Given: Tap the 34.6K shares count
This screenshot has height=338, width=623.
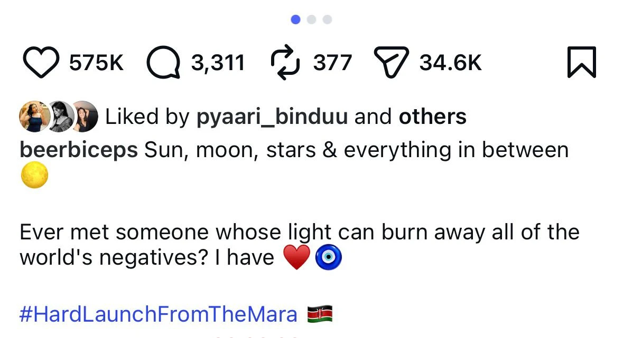Looking at the screenshot, I should (x=451, y=63).
